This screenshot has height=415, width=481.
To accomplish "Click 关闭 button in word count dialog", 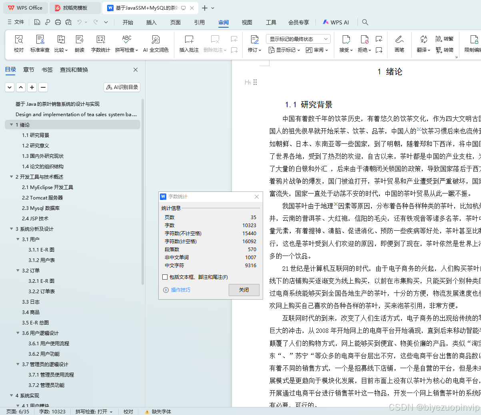I will (244, 290).
